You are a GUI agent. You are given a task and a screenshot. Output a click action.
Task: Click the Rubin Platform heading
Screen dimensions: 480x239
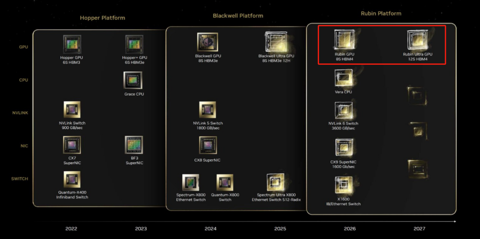click(x=381, y=13)
